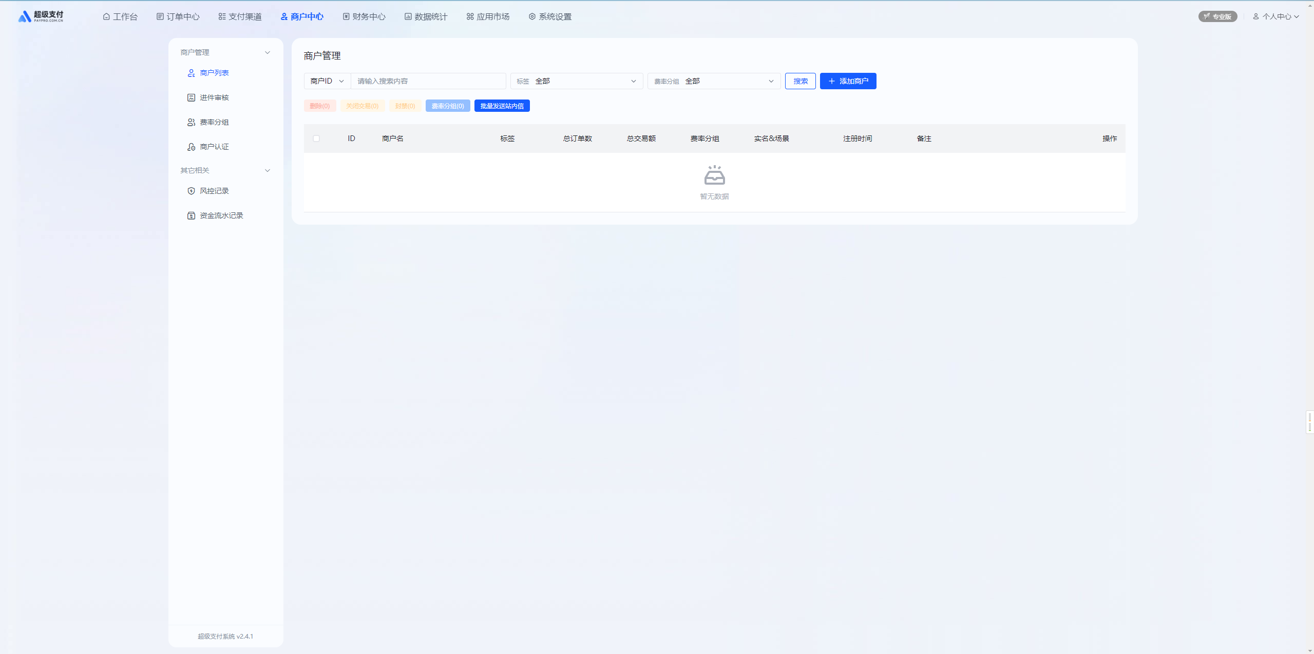Open the 商户ID search type dropdown
The height and width of the screenshot is (654, 1314).
coord(327,81)
